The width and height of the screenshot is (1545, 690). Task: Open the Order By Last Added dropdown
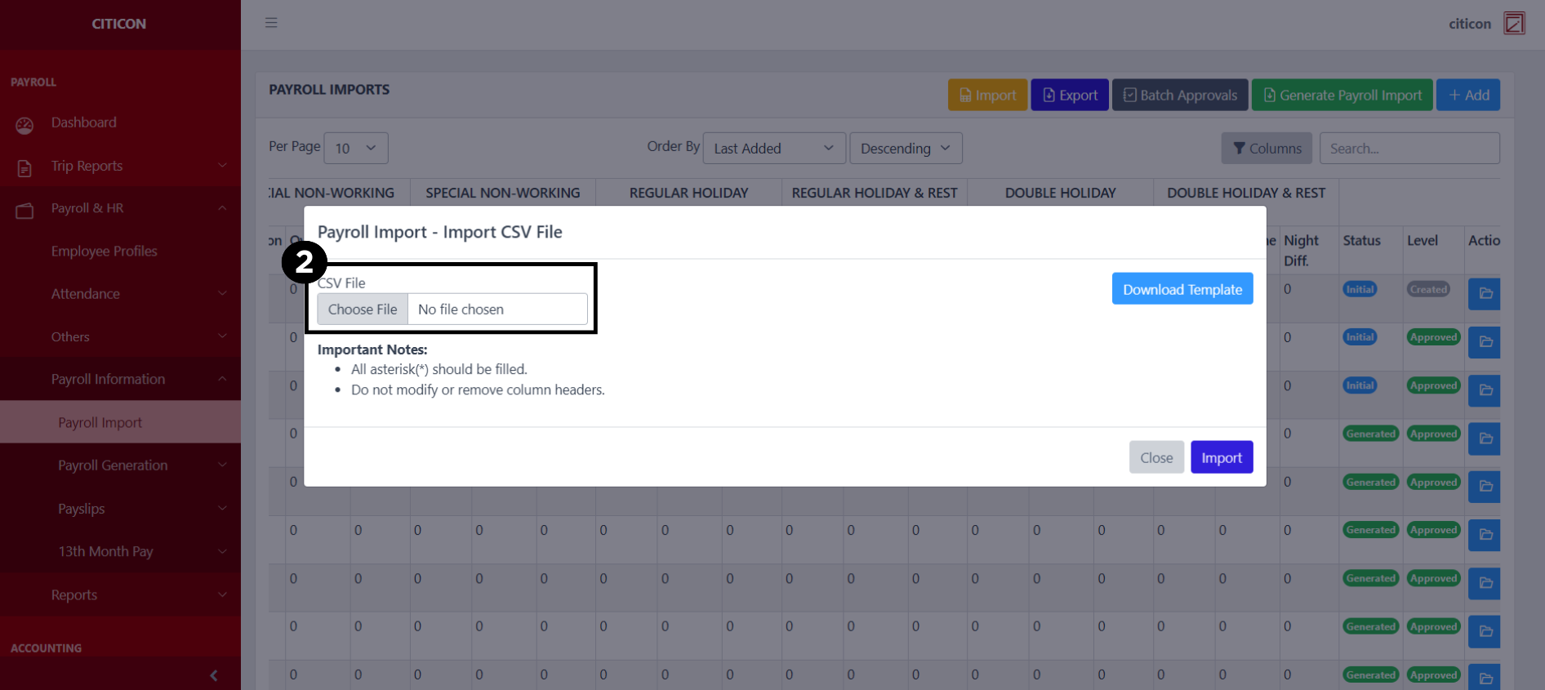(x=772, y=149)
